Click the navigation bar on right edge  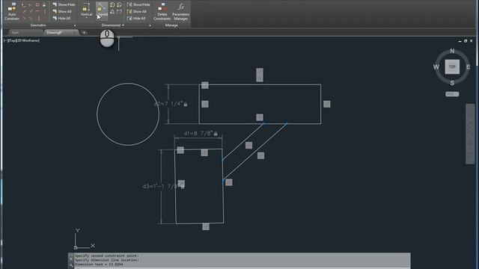pos(471,134)
